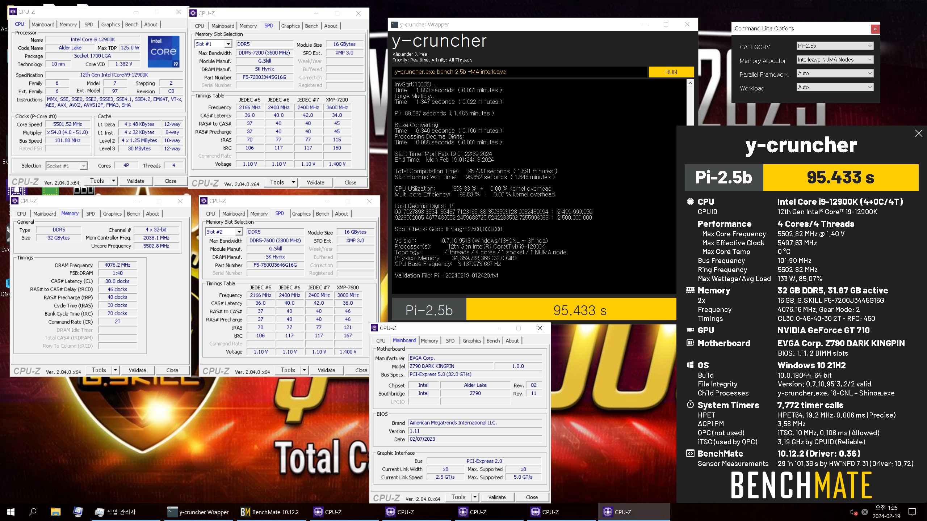Open Tools dropdown arrow in Slot #2 SPD window
Viewport: 927px width, 521px height.
304,370
